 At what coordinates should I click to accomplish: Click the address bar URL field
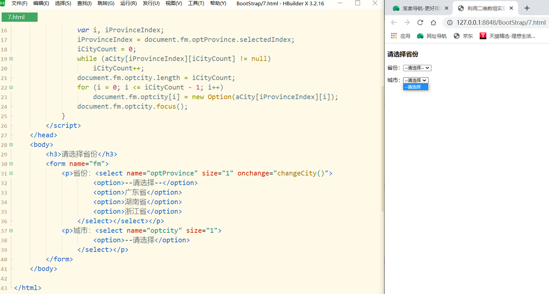click(501, 22)
